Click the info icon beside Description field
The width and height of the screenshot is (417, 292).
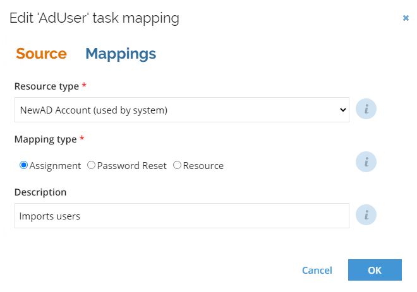[x=366, y=215]
